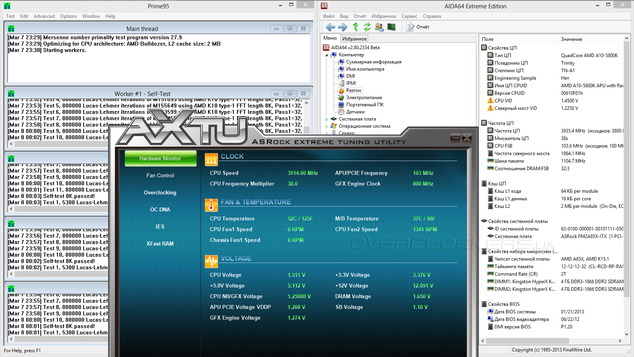
Task: Switch to Overclocking section in AXTU
Action: tap(160, 192)
